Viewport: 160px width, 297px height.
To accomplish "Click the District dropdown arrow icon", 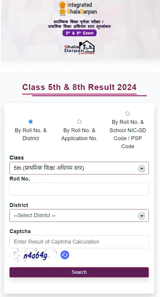I will 142,216.
